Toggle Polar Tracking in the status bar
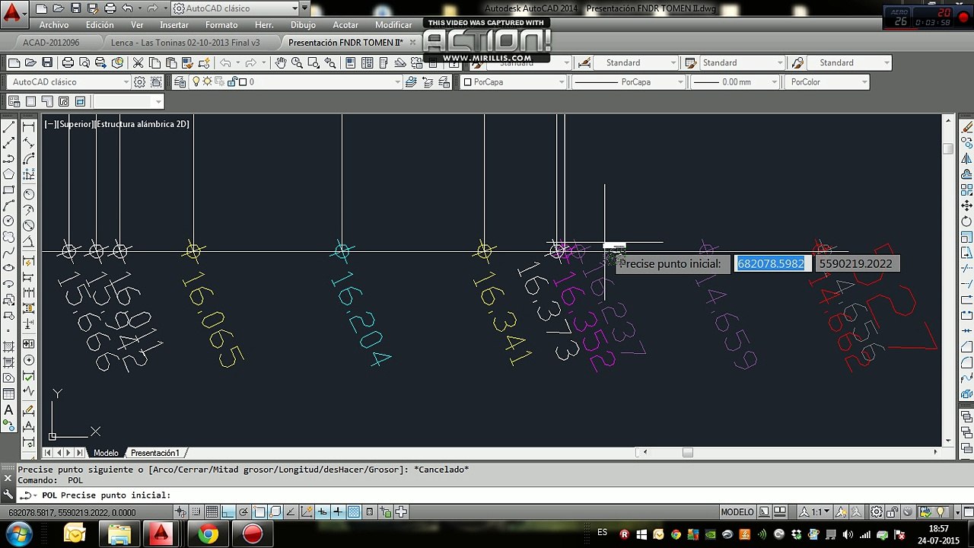 point(244,512)
